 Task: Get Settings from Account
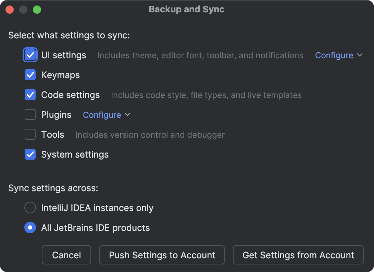click(x=298, y=255)
